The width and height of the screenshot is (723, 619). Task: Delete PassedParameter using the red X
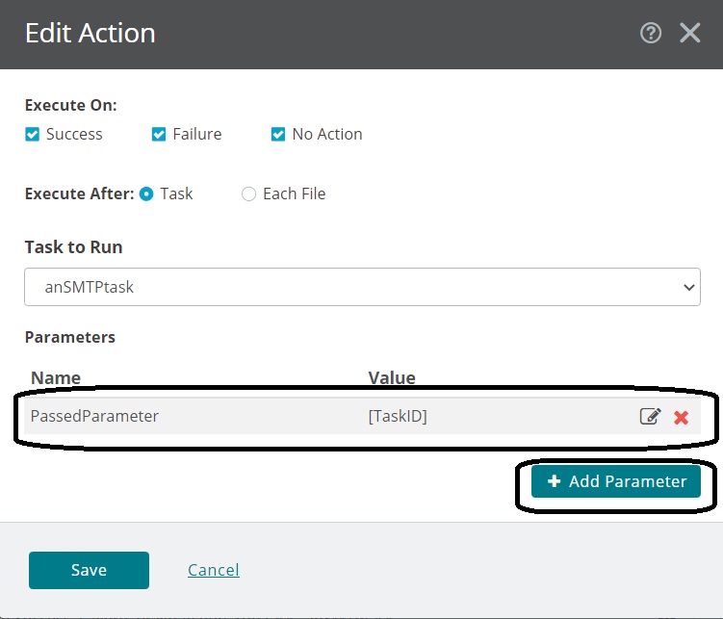click(x=681, y=417)
